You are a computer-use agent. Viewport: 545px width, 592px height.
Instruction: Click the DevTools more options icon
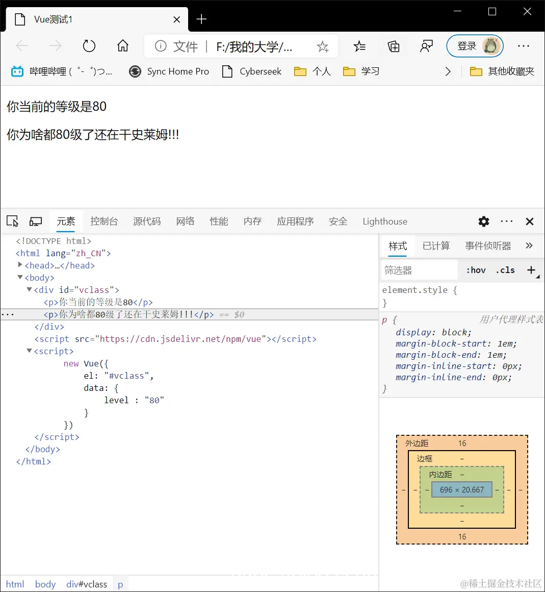506,221
